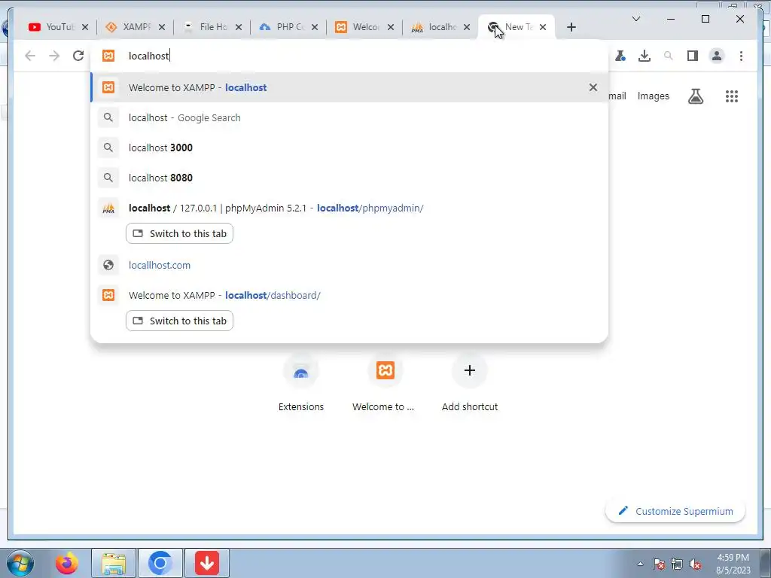The width and height of the screenshot is (771, 578).
Task: Click the Action Center flag tray icon
Action: [659, 564]
